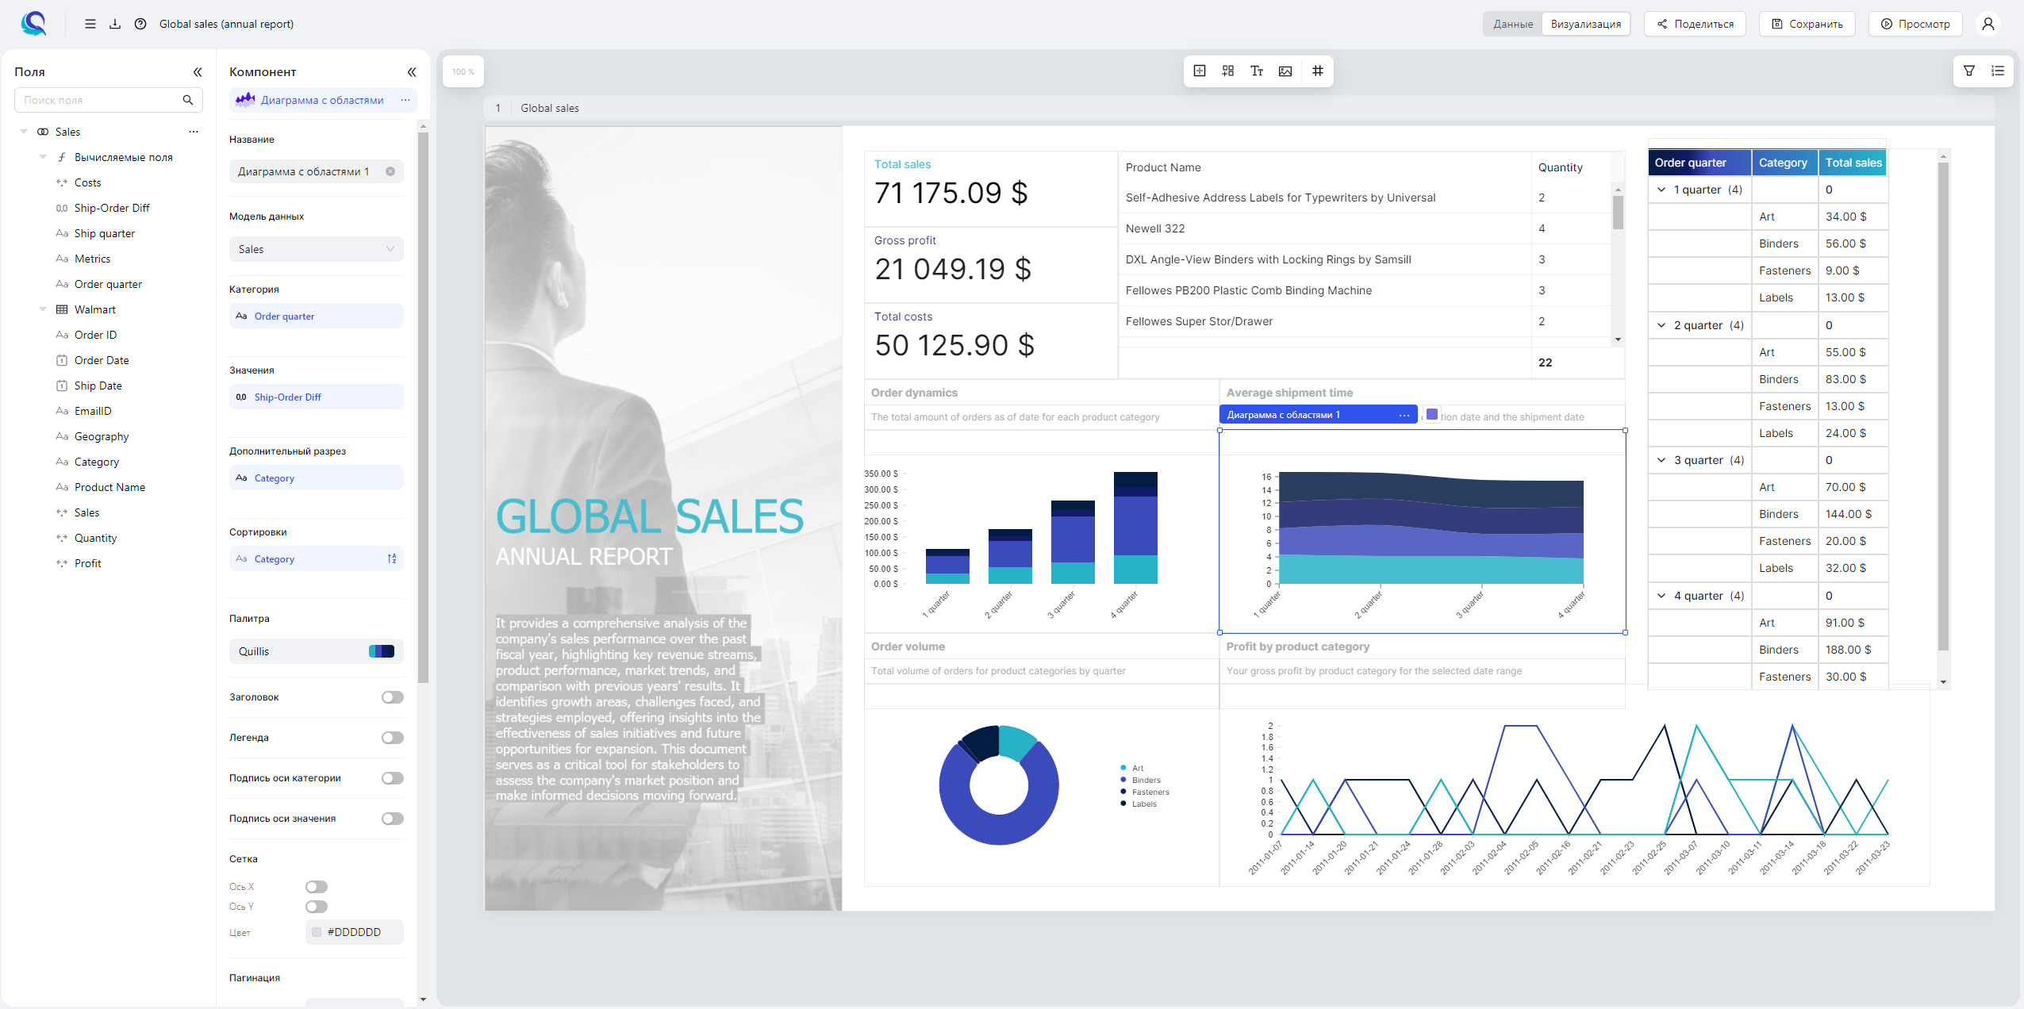Switch to the Данные tab
The width and height of the screenshot is (2024, 1009).
pyautogui.click(x=1512, y=24)
